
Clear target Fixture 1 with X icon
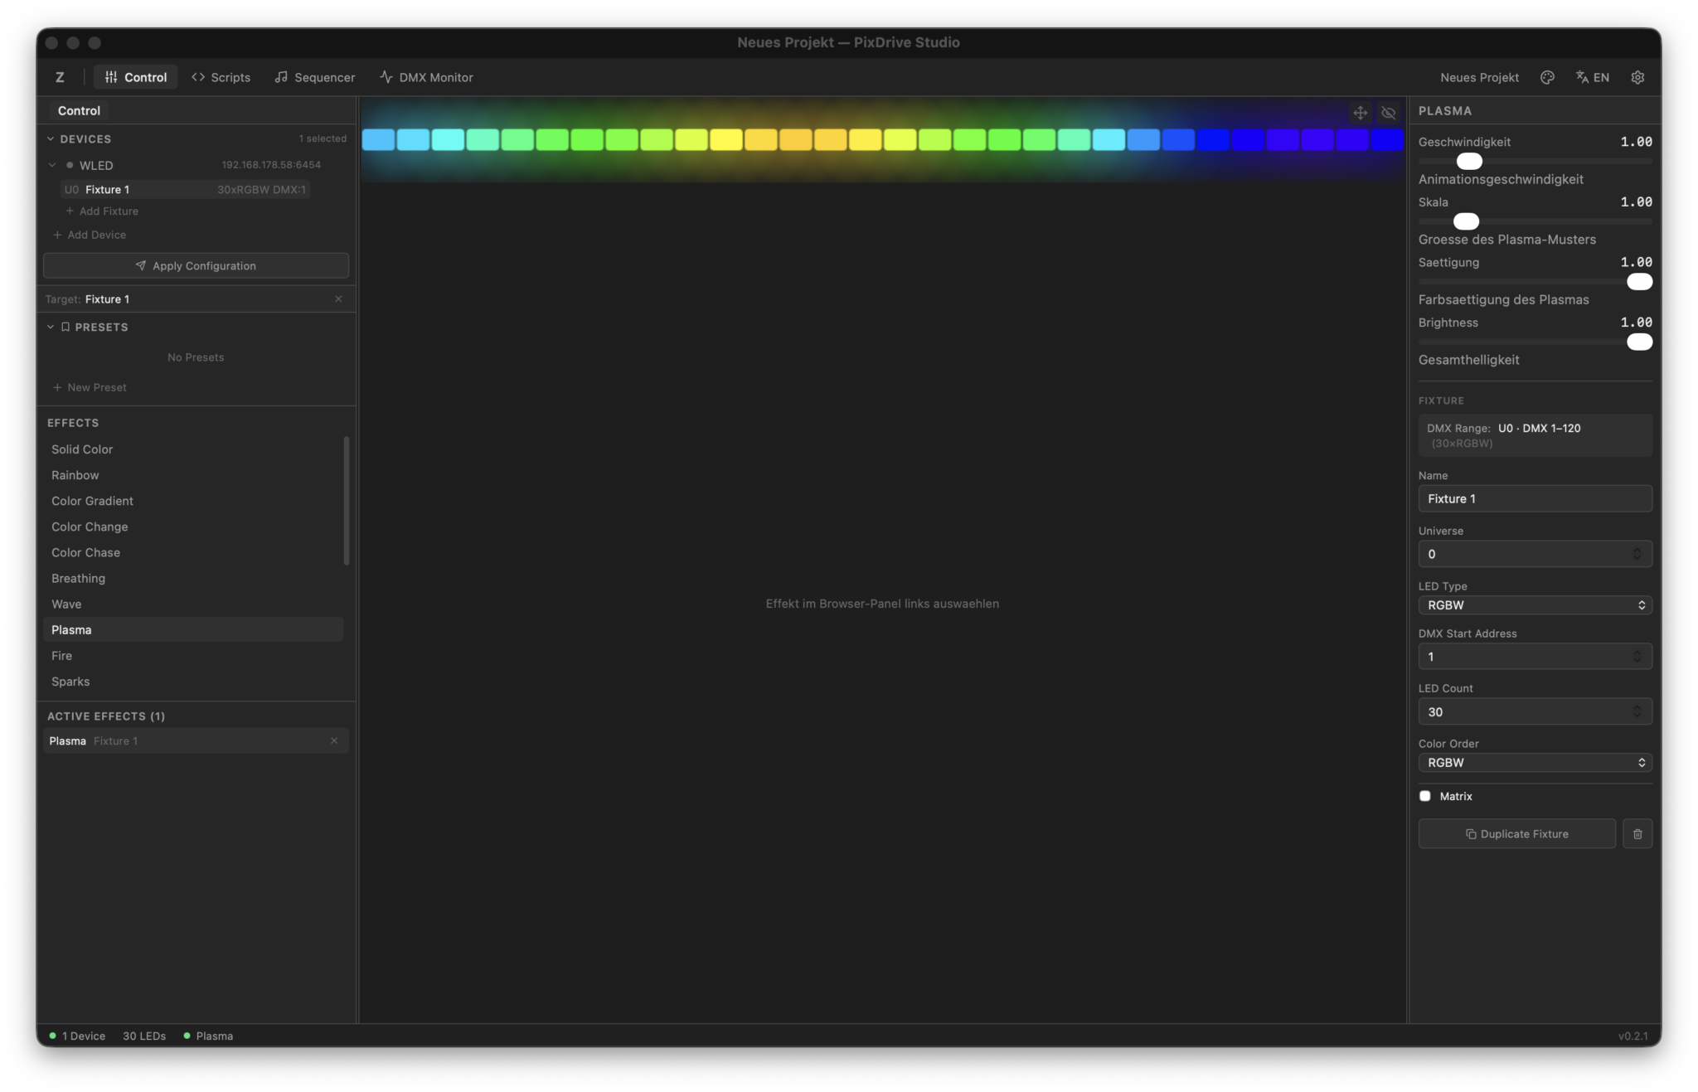point(338,299)
